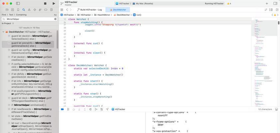Open the Report navigator
280x133 pixels.
pyautogui.click(x=51, y=10)
